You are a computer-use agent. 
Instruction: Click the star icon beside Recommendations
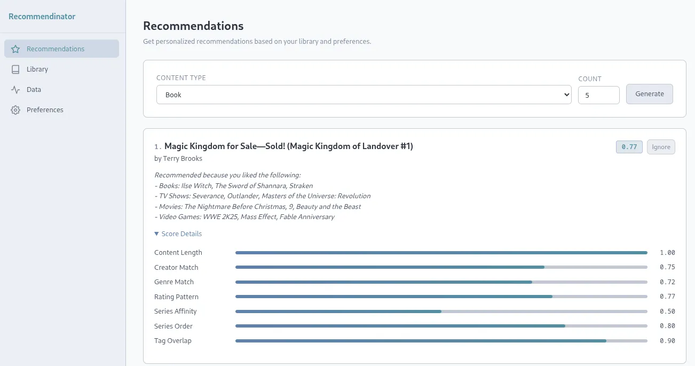click(15, 49)
